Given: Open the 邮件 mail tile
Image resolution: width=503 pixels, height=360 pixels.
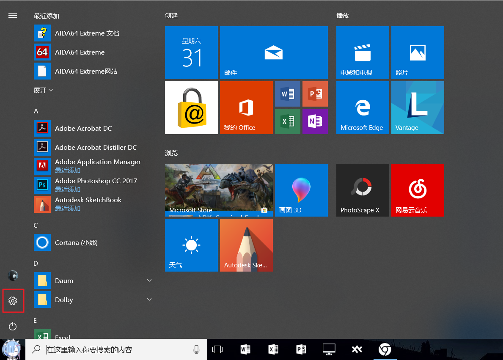Looking at the screenshot, I should [x=274, y=52].
